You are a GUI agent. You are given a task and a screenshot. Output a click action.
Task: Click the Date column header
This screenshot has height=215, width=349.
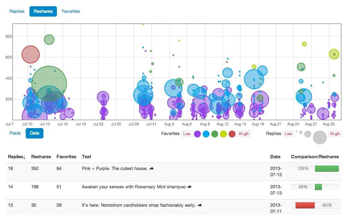tap(275, 157)
